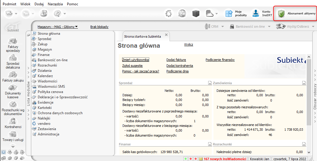Open the Kontrahenci sidebar icon
Screen dimensions: 317x161
[x=13, y=121]
